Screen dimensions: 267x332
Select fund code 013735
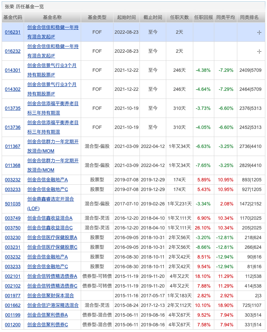(x=13, y=108)
